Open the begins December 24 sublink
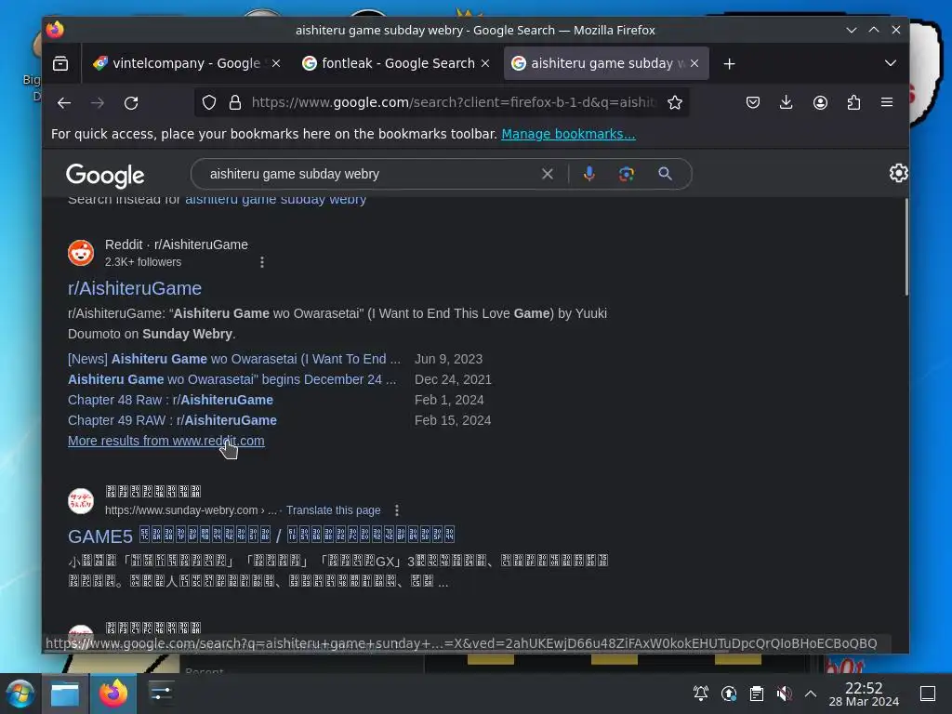Image resolution: width=952 pixels, height=714 pixels. click(231, 379)
